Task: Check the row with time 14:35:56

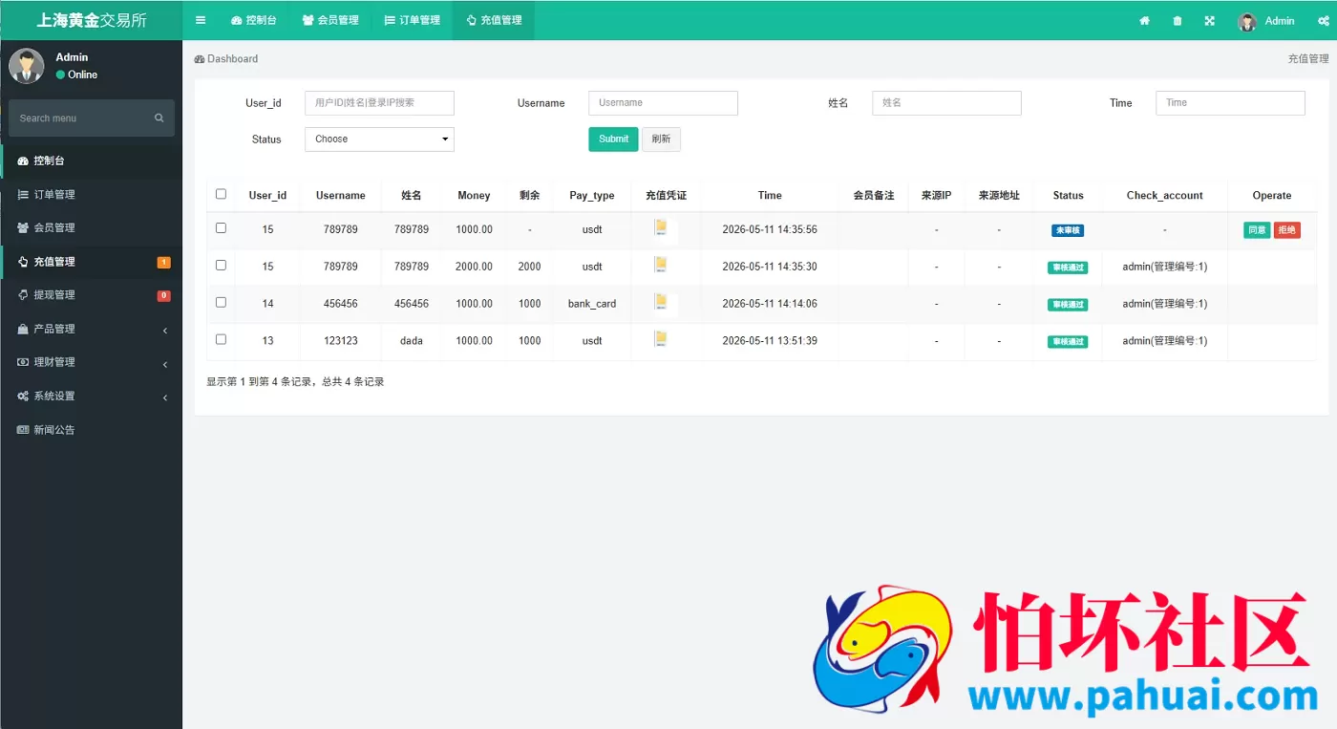Action: (221, 228)
